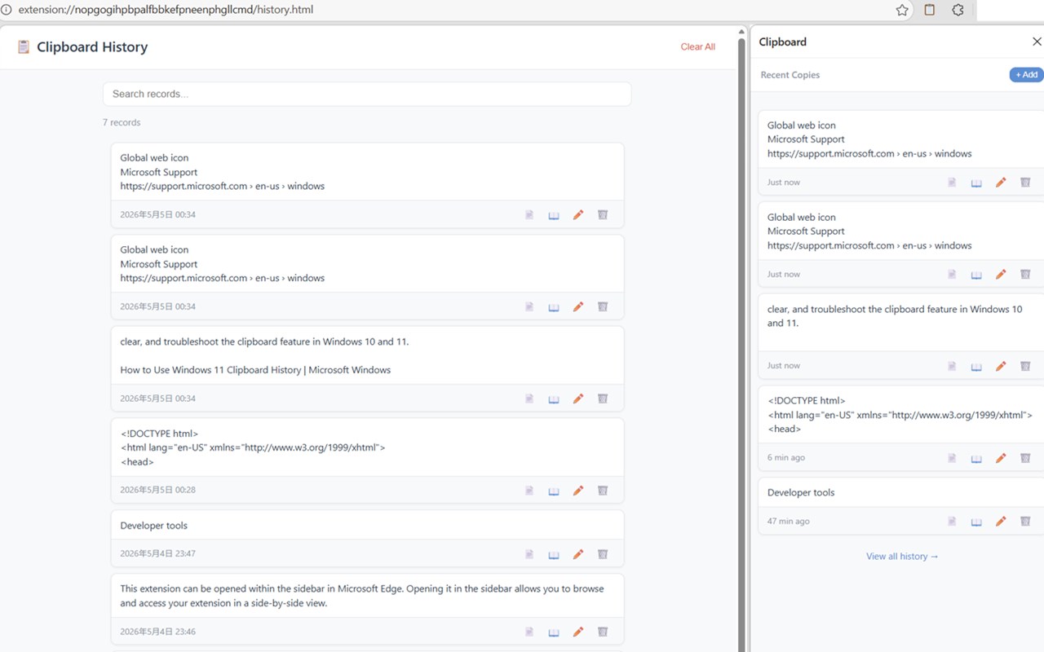The height and width of the screenshot is (652, 1044).
Task: Open book view for the 23:46 record
Action: 554,632
